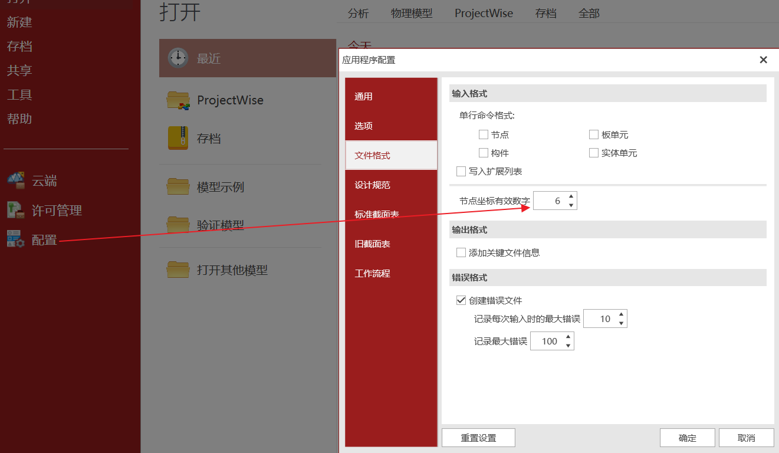Uncheck the 创建错误文件 checkbox
The width and height of the screenshot is (779, 453).
pyautogui.click(x=461, y=300)
